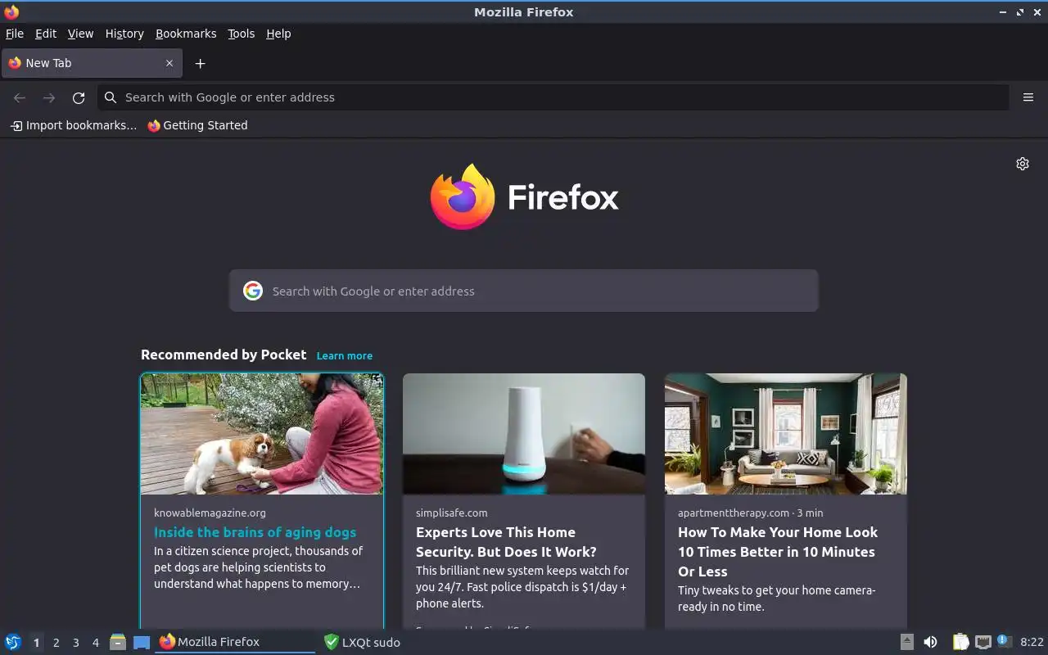Click Learn more next to Pocket

point(345,355)
